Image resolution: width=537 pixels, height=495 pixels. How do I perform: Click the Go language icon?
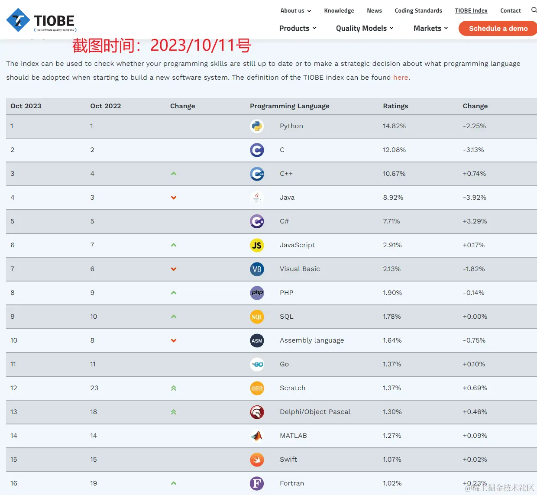[x=257, y=364]
